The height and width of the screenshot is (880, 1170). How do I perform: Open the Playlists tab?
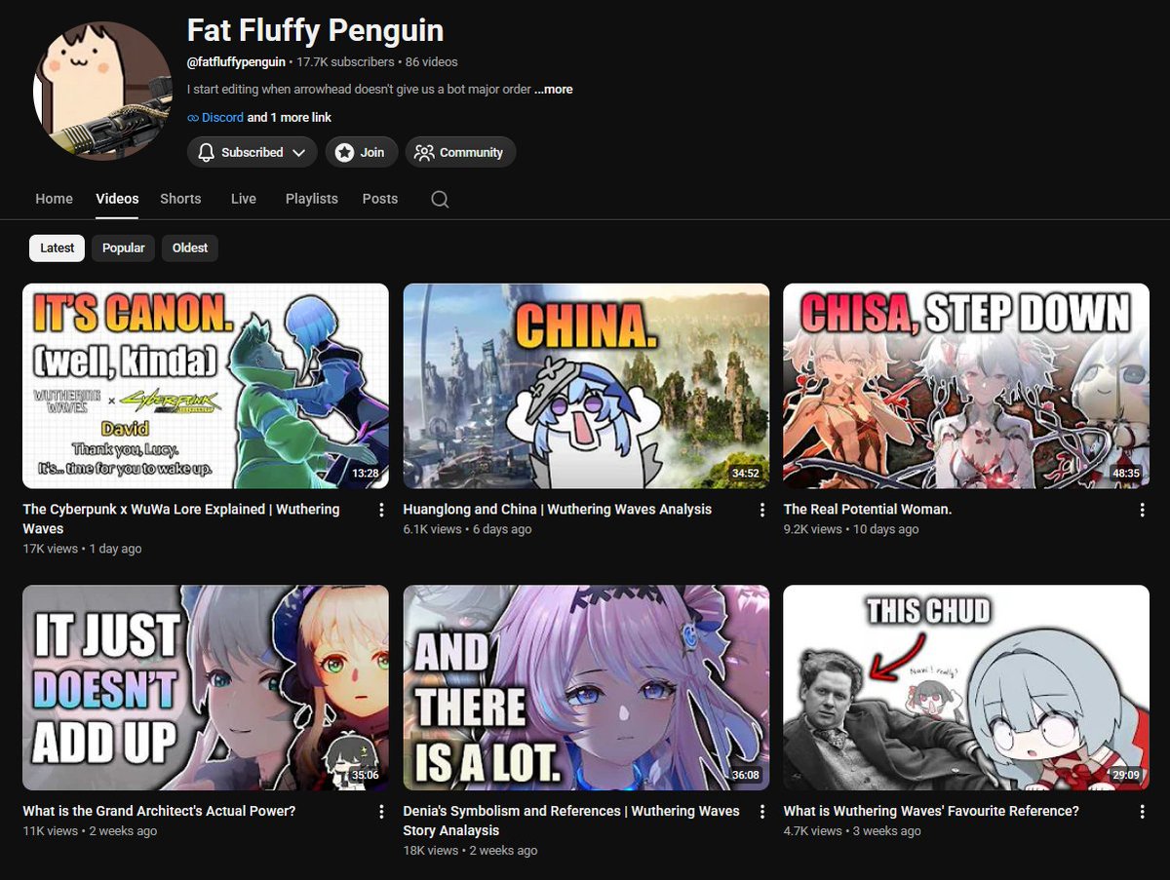click(312, 199)
